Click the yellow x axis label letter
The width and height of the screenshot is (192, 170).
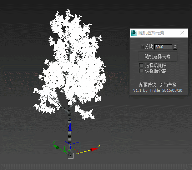(99, 146)
